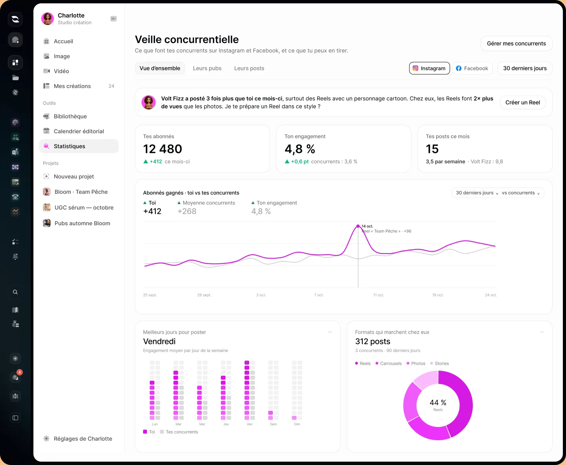The image size is (566, 465).
Task: Open the Meilleurs jours pour poster options menu
Action: click(x=330, y=332)
